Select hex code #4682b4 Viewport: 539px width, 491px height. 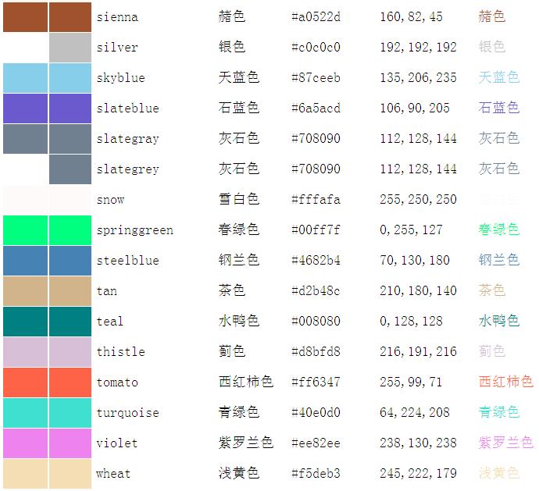tap(316, 261)
